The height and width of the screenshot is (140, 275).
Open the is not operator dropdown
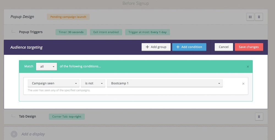coord(93,83)
